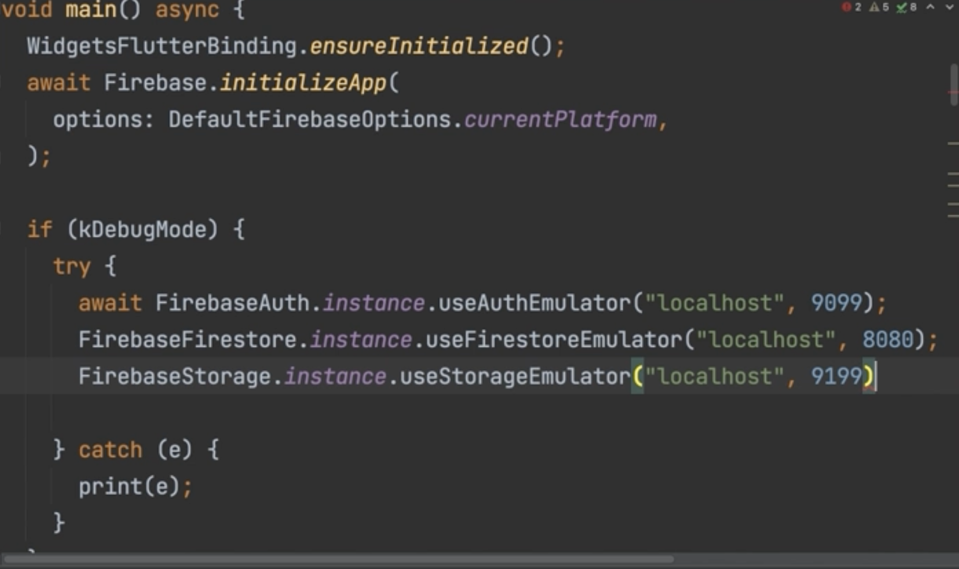Screen dimensions: 959x569
Task: Click the 'if' keyword
Action: (40, 229)
